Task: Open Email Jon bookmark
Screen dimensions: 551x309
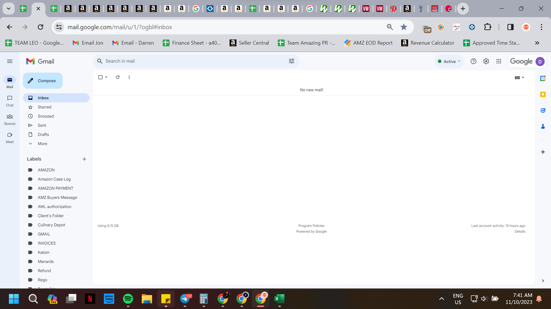Action: 88,43
